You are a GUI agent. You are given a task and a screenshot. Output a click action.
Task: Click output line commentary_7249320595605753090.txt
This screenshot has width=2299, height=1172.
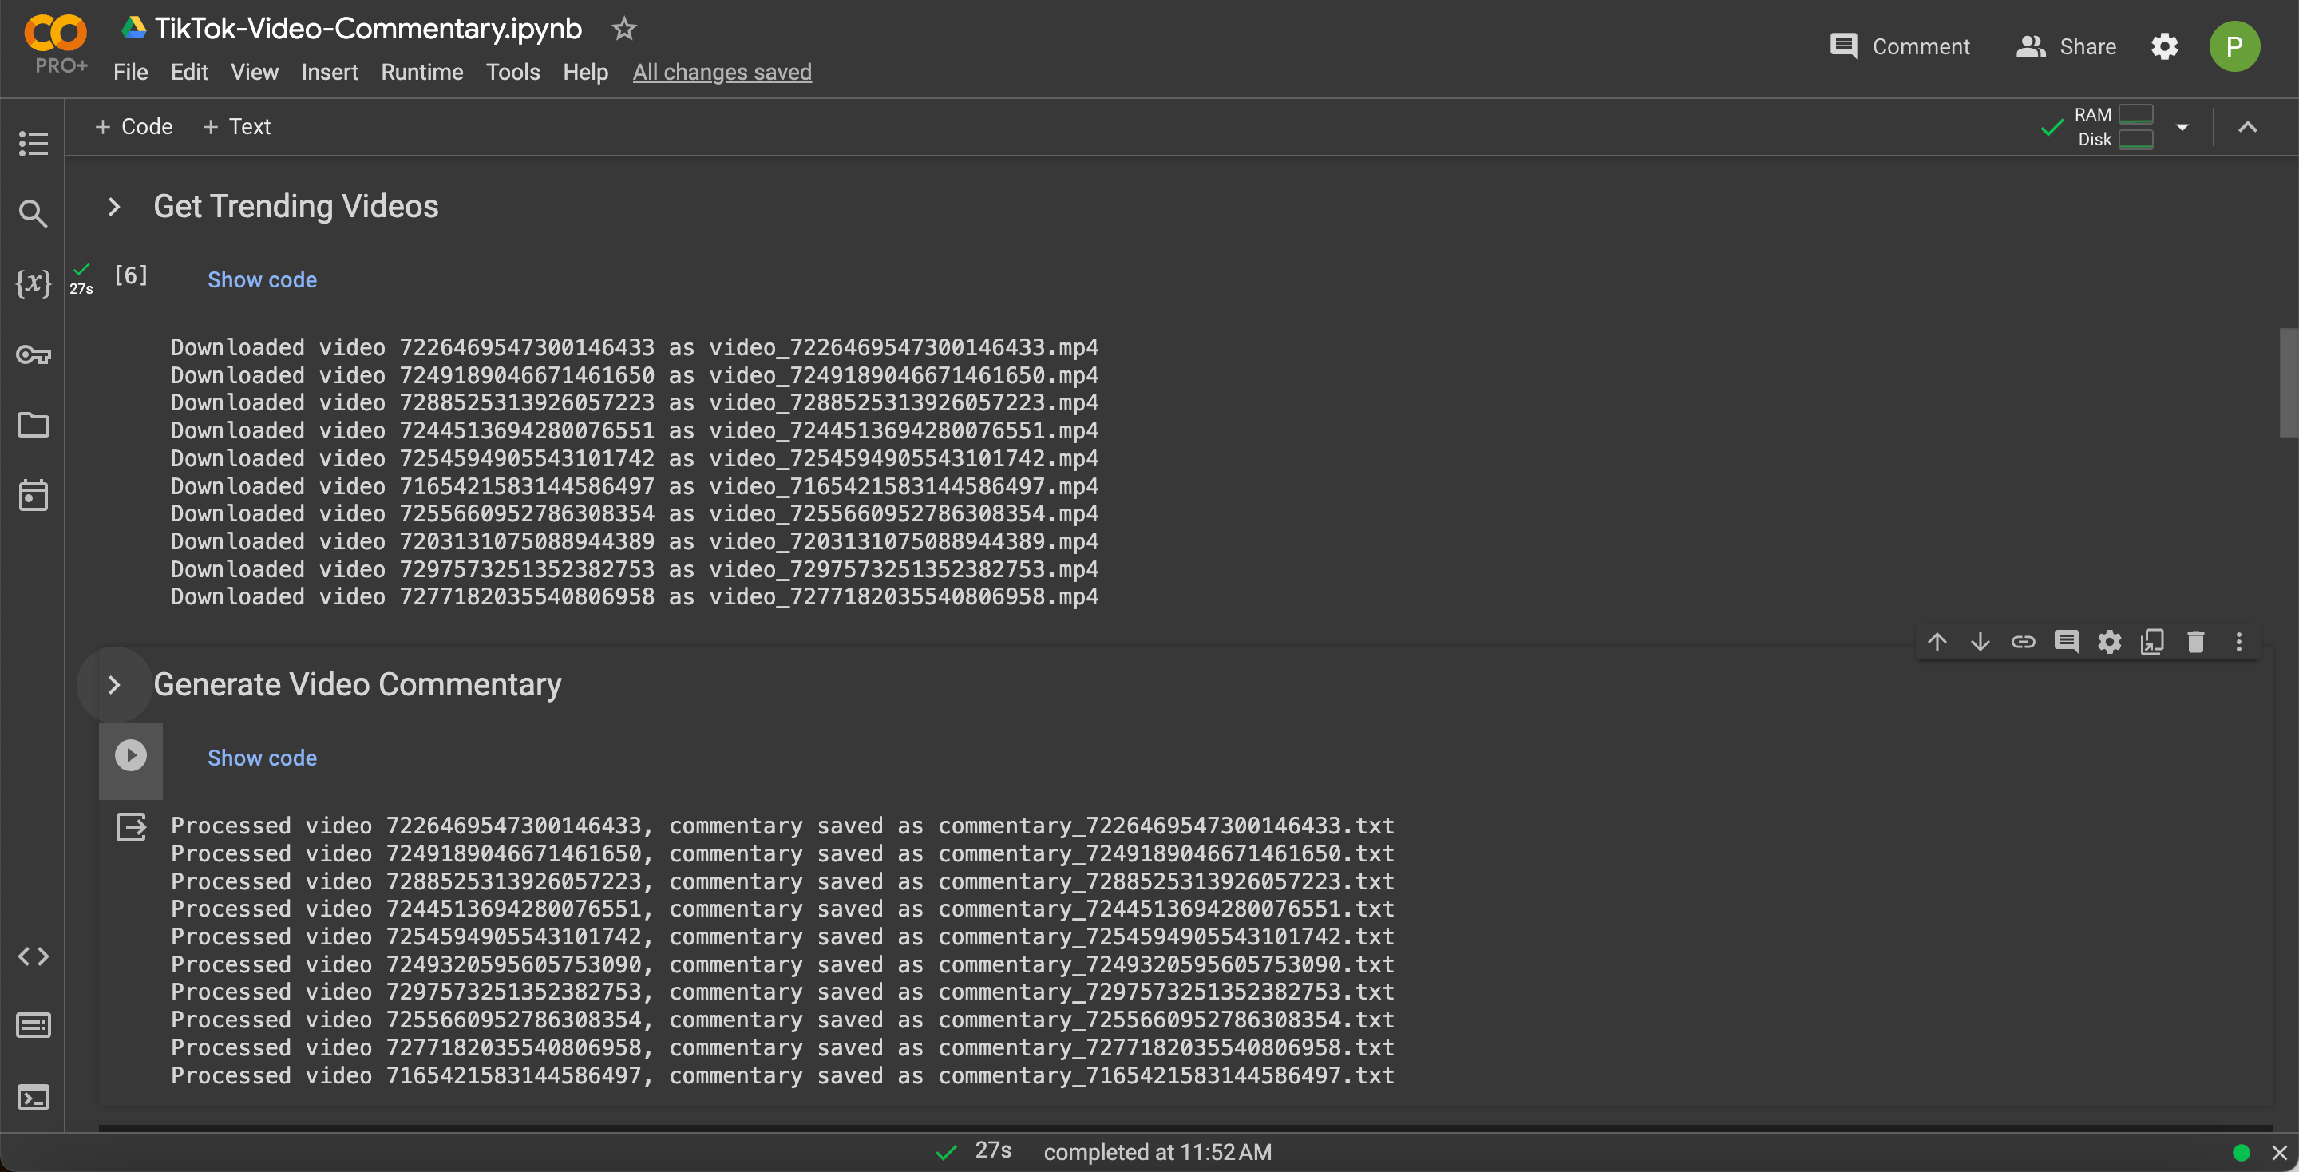782,965
